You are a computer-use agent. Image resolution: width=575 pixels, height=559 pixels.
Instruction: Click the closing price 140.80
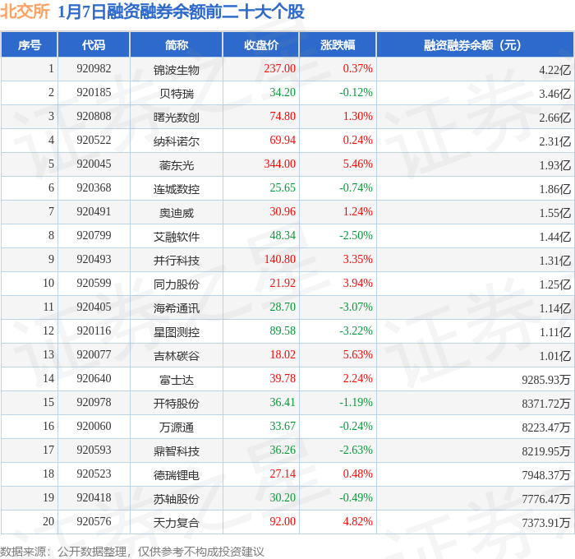pyautogui.click(x=280, y=260)
